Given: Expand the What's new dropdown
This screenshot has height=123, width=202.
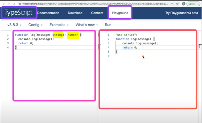Looking at the screenshot, I should (x=87, y=25).
